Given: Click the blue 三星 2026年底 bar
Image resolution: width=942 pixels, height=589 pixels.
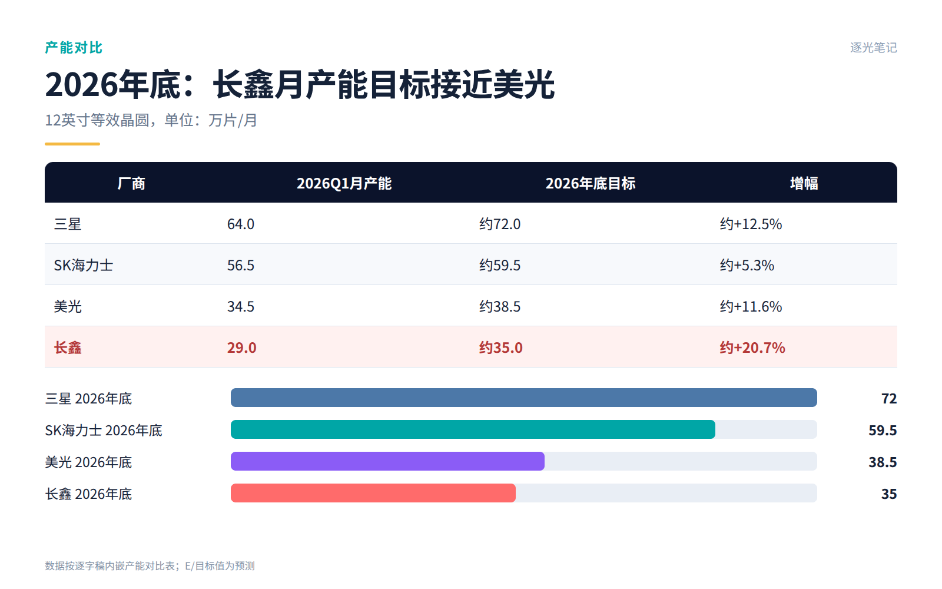Looking at the screenshot, I should click(x=524, y=398).
